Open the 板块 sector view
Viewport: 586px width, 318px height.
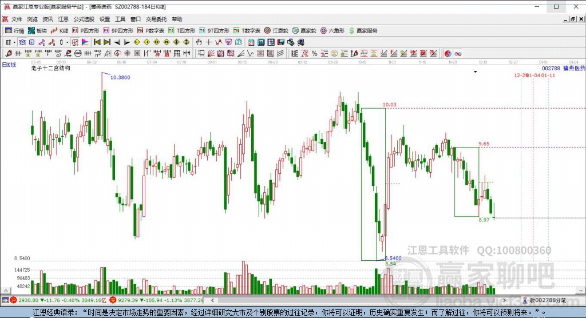click(x=38, y=31)
